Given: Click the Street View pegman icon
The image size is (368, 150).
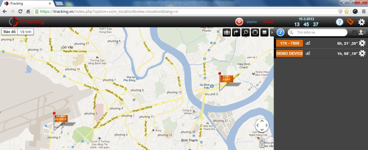Looking at the screenshot, I should (x=262, y=142).
